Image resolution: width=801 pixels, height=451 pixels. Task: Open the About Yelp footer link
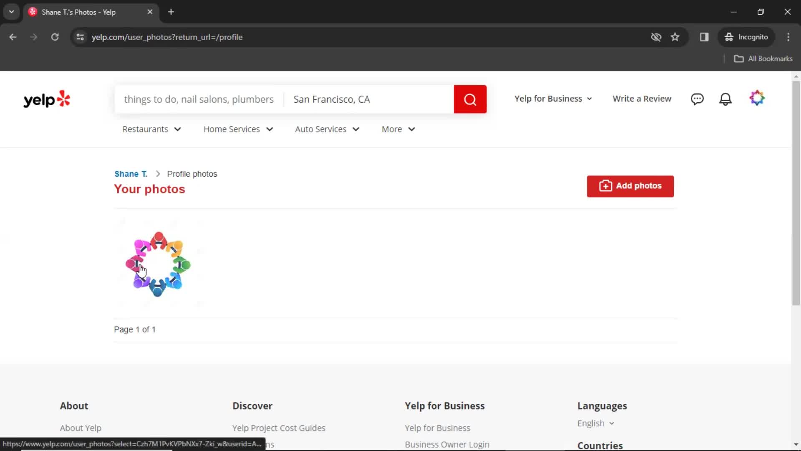81,428
